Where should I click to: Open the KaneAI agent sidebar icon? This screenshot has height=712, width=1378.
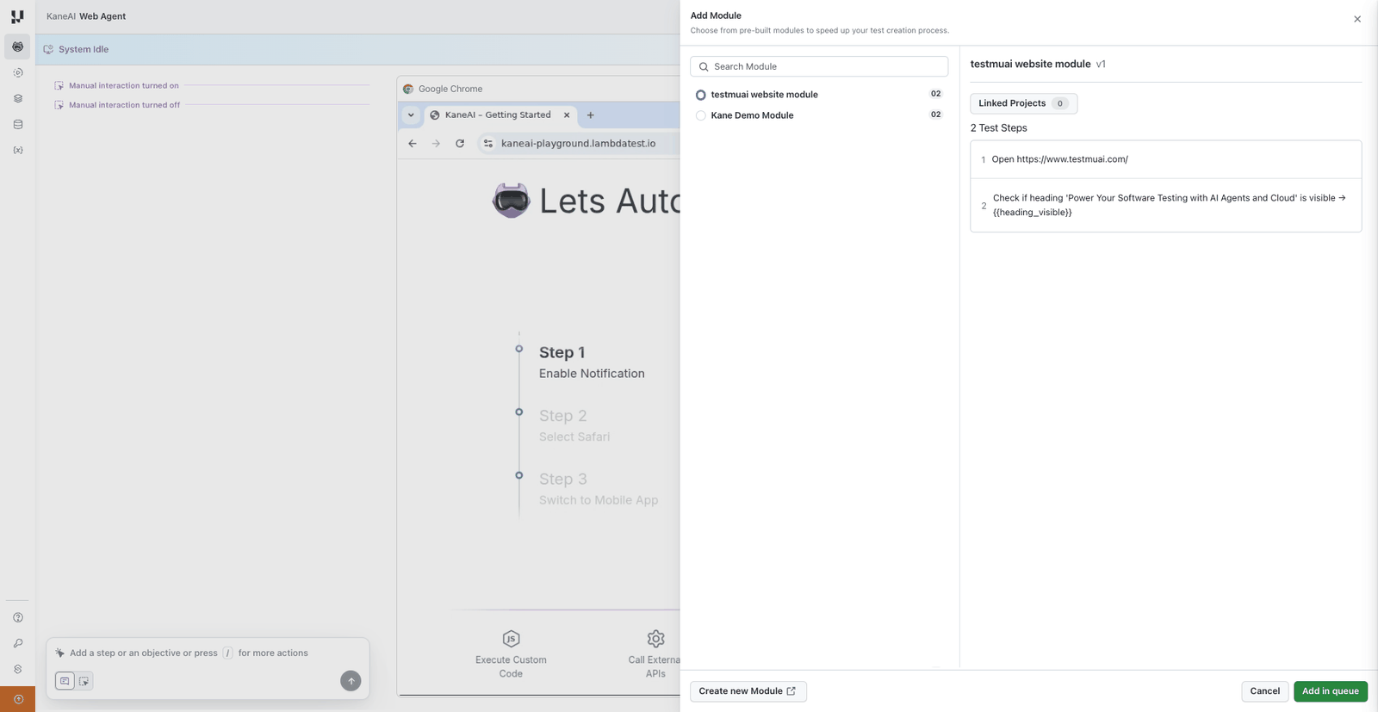pos(17,46)
